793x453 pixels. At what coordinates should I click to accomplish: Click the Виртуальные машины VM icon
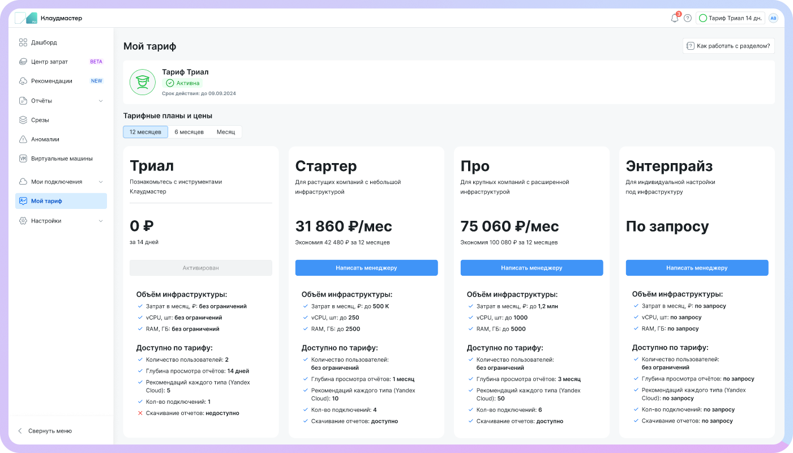coord(23,159)
